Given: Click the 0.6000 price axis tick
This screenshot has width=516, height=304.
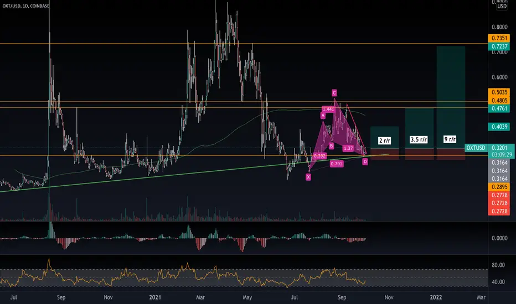Looking at the screenshot, I should [499, 77].
